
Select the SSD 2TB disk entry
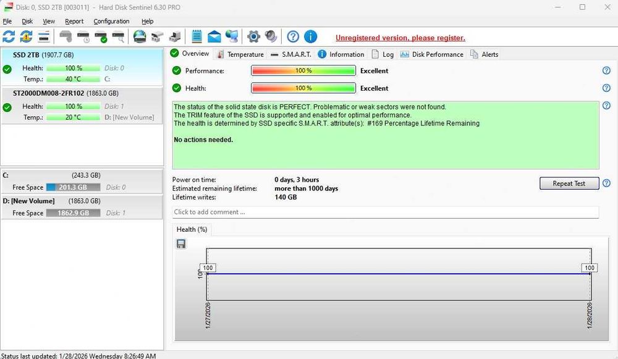[82, 67]
